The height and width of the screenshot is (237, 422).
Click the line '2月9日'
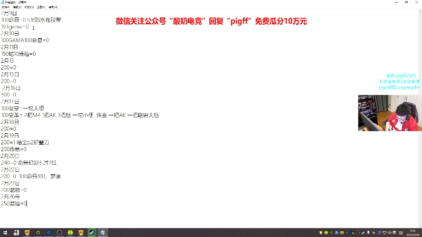coord(8,13)
